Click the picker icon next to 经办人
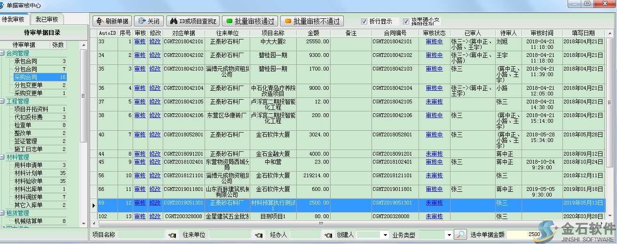The width and height of the screenshot is (617, 244). [x=329, y=235]
